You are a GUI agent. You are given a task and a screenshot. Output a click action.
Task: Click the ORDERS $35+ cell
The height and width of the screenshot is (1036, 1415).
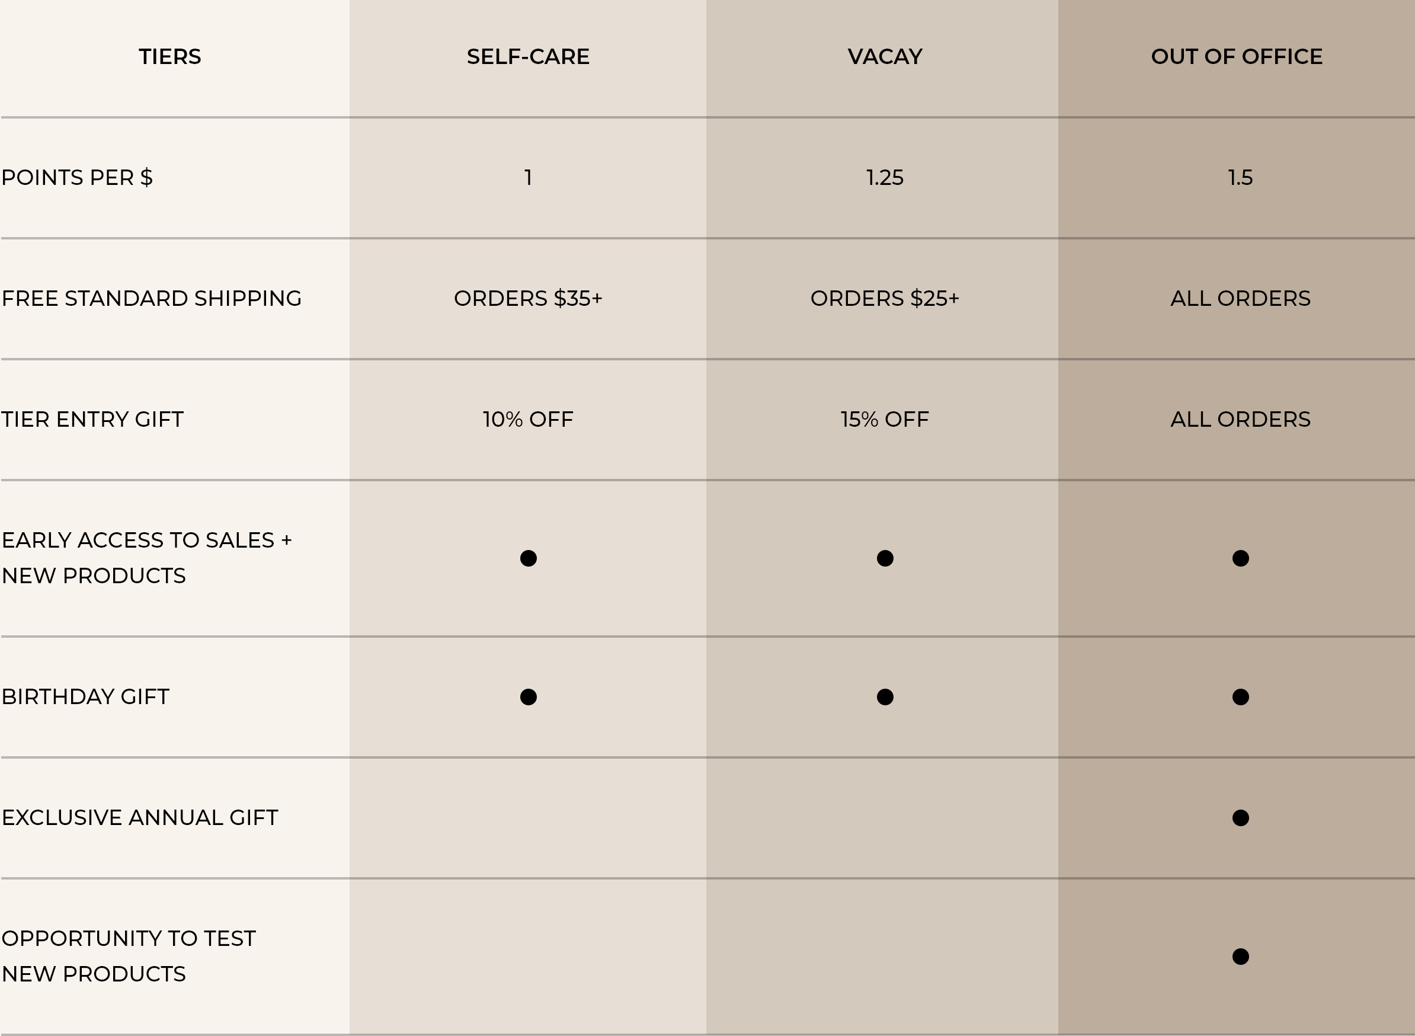coord(528,299)
